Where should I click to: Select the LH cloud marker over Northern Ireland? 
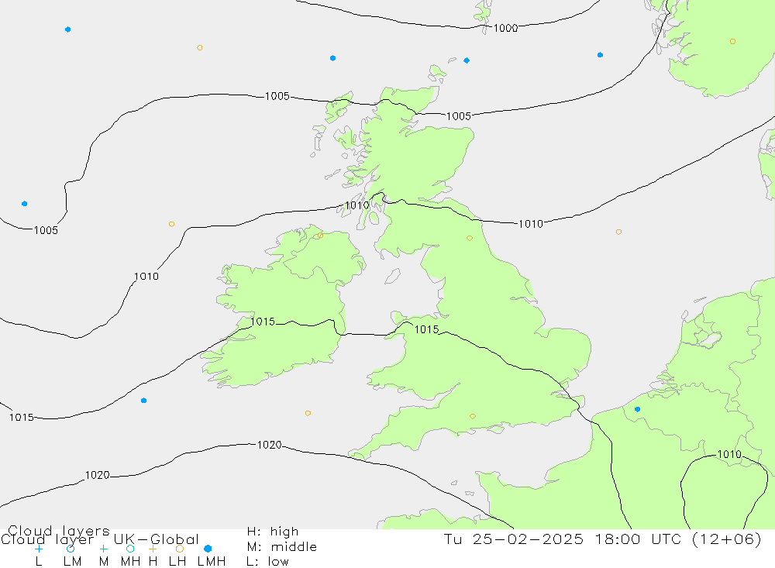coord(320,236)
